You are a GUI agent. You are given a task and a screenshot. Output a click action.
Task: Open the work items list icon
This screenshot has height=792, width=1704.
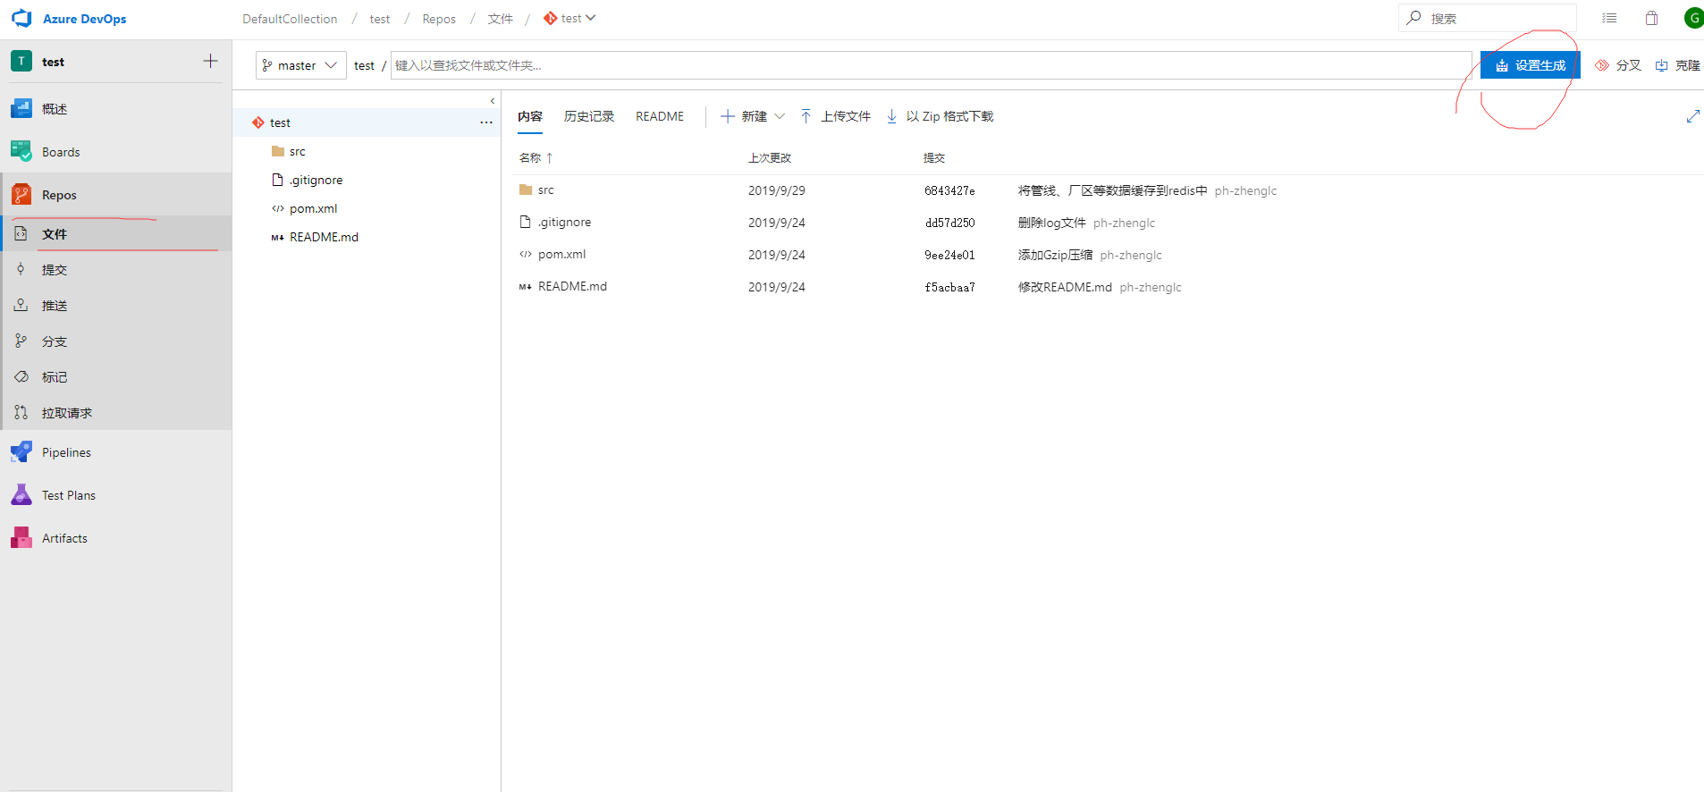tap(1609, 19)
